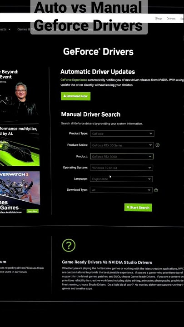
Task: Click the GeForce Drivers page title
Action: (98, 52)
